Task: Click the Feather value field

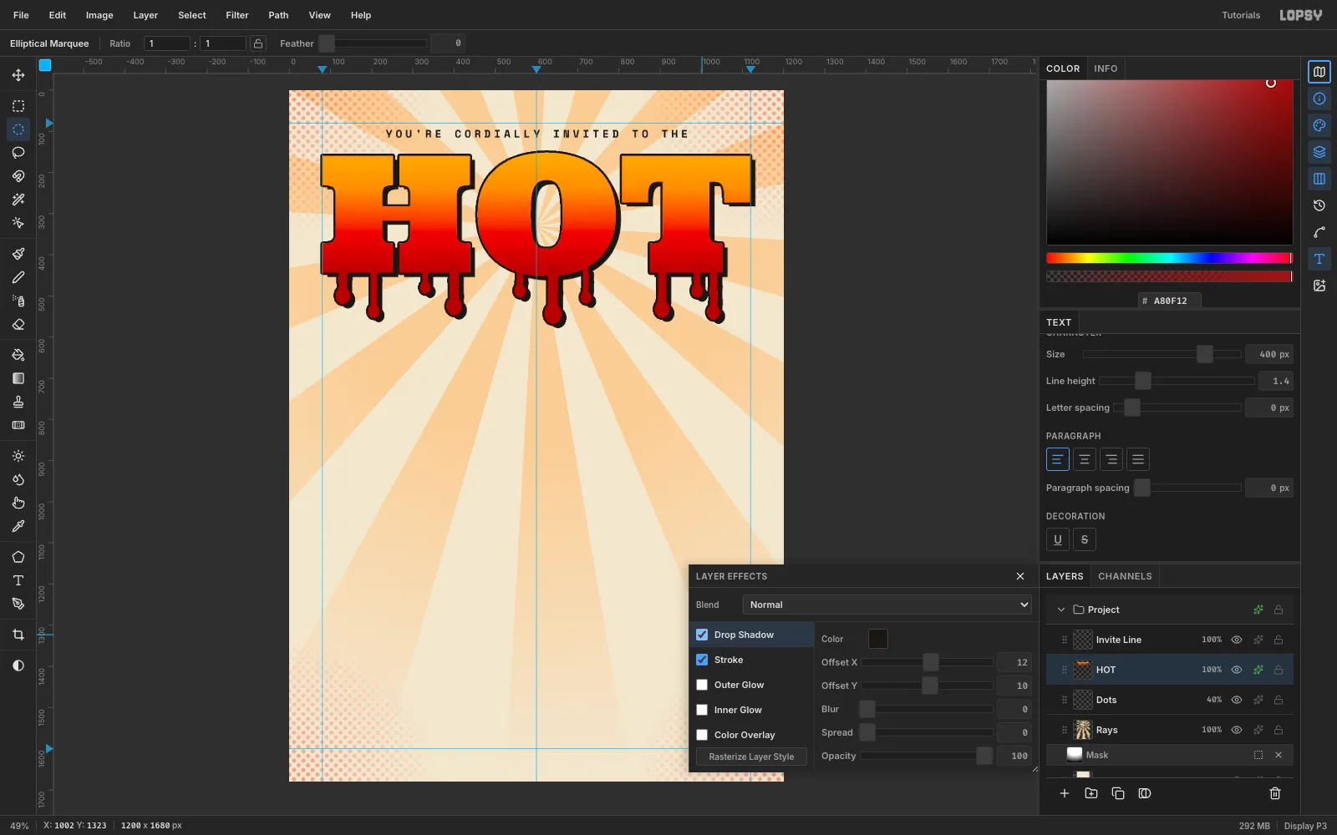Action: 447,43
